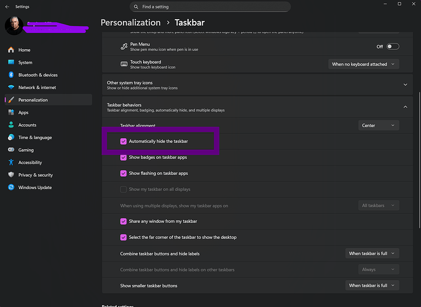Disable Show badges on taskbar apps

(124, 157)
